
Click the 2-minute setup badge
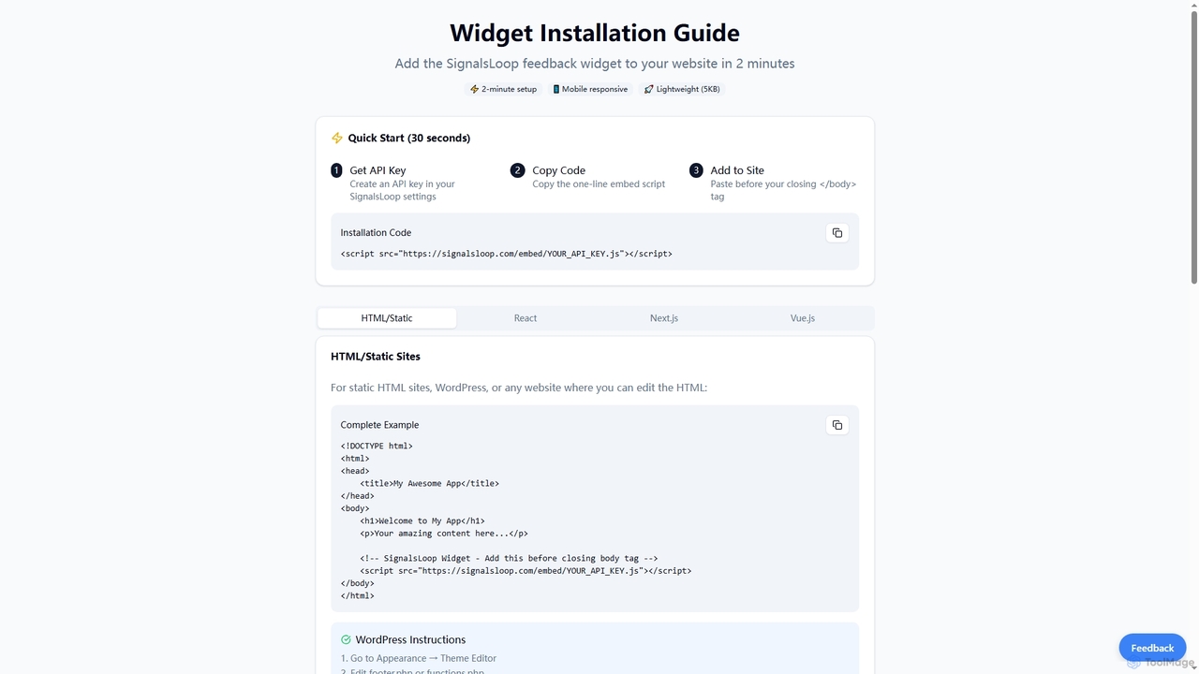click(x=504, y=89)
